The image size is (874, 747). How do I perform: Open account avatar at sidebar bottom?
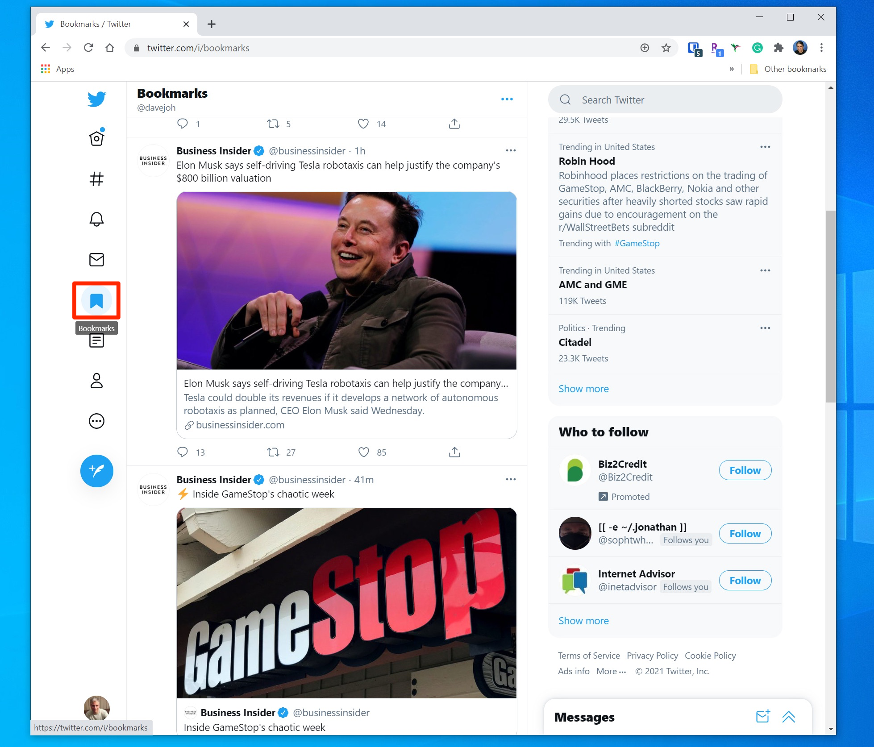pyautogui.click(x=96, y=708)
